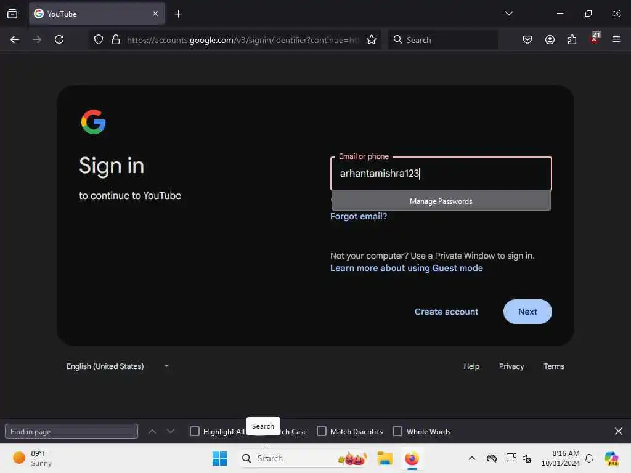
Task: Open the display/network tray icon
Action: point(511,458)
